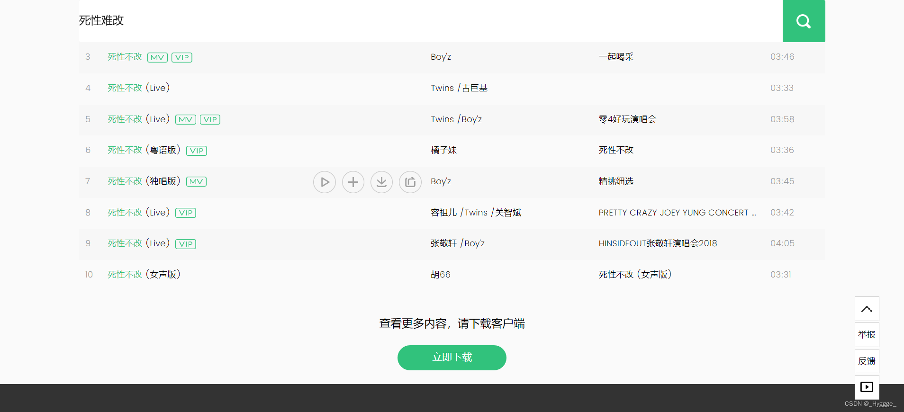
Task: Open artist 容祖儿 on song 8
Action: click(444, 213)
